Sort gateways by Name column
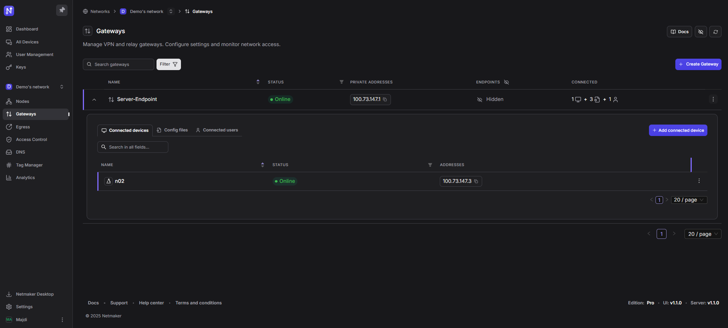Screen dimensions: 728x328 coord(258,82)
